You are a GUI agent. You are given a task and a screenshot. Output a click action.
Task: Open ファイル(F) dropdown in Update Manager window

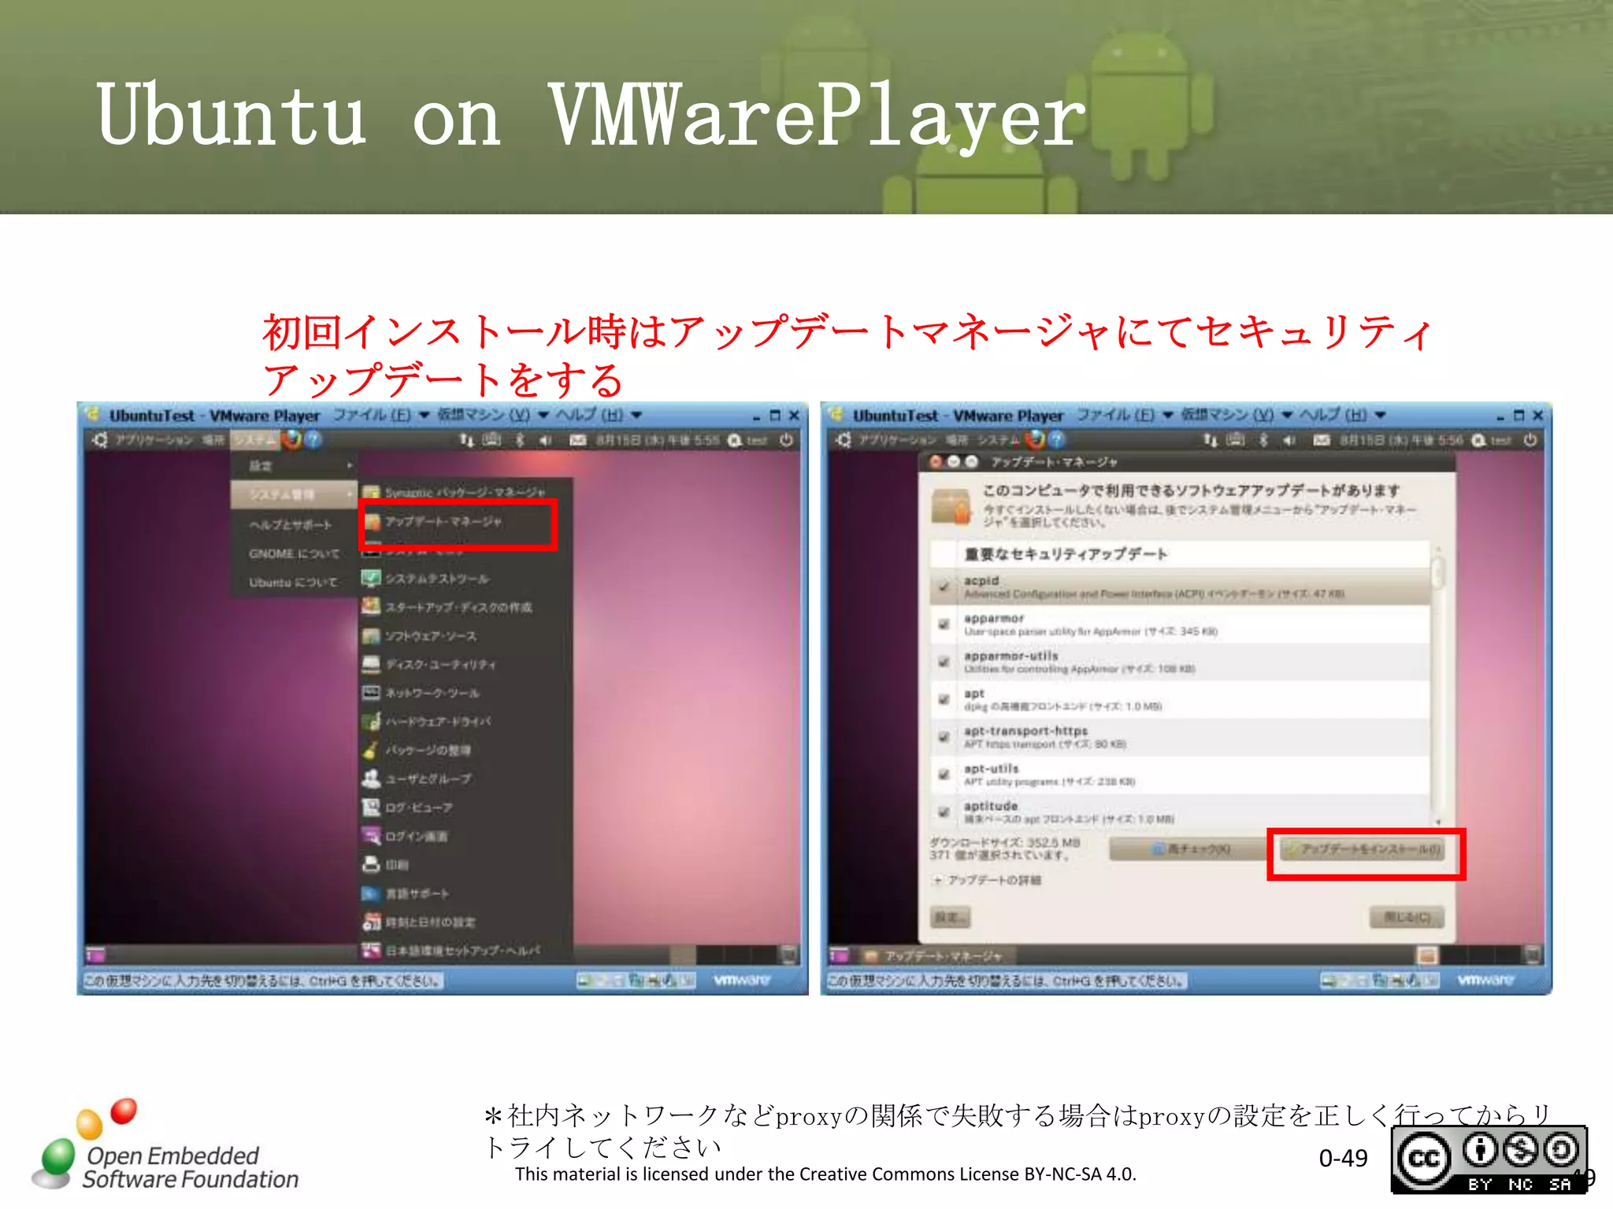(1125, 415)
